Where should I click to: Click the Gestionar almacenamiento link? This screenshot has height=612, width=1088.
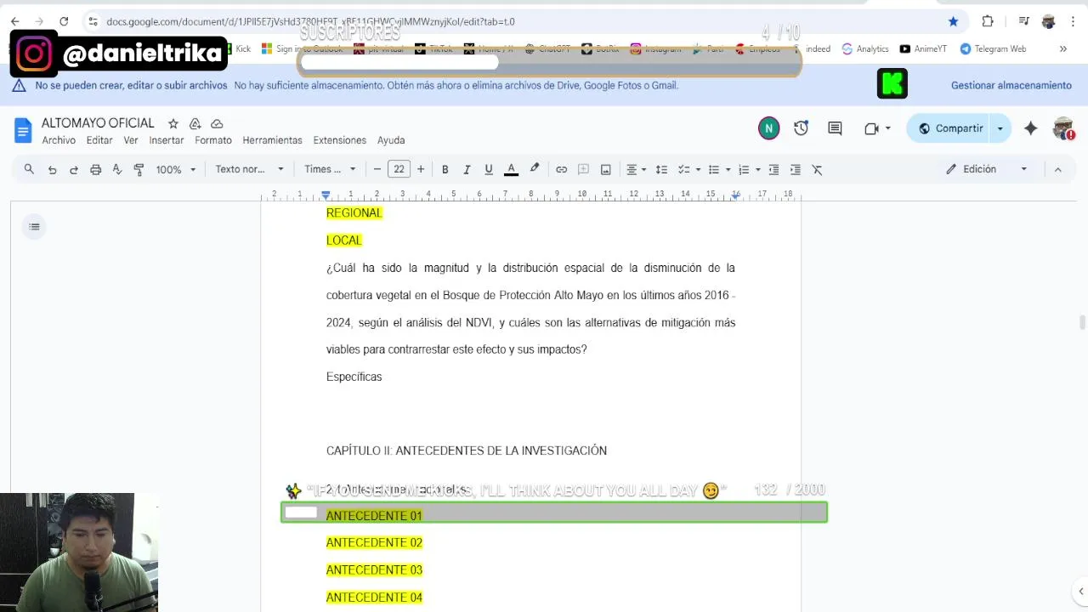[x=1011, y=85]
